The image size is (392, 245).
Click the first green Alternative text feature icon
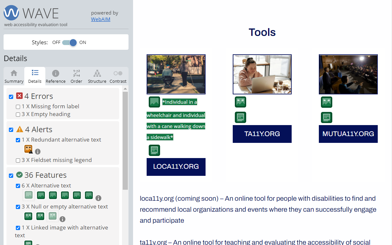[28, 195]
